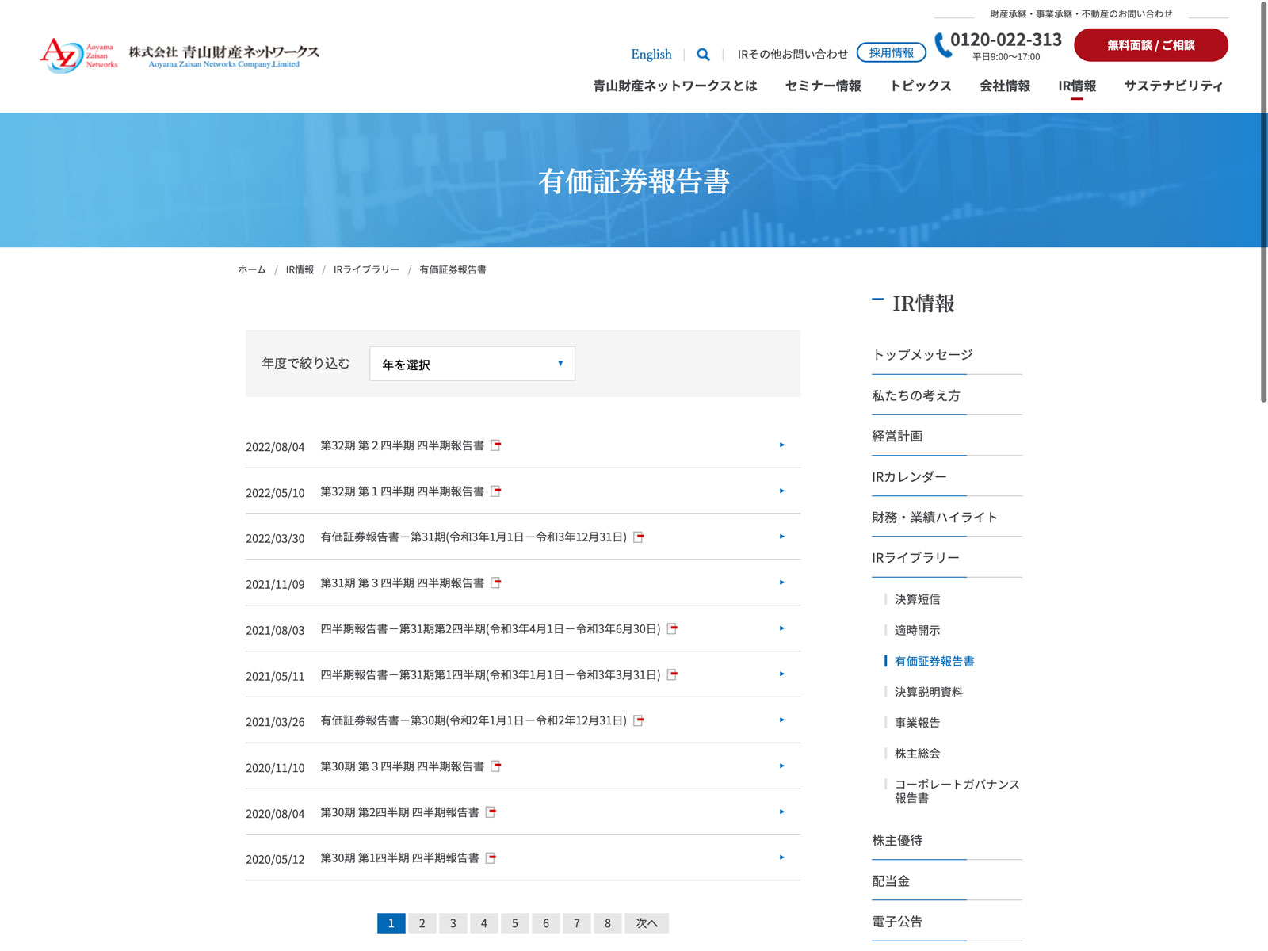The width and height of the screenshot is (1268, 951).
Task: Click 次へ next page button
Action: pos(646,923)
